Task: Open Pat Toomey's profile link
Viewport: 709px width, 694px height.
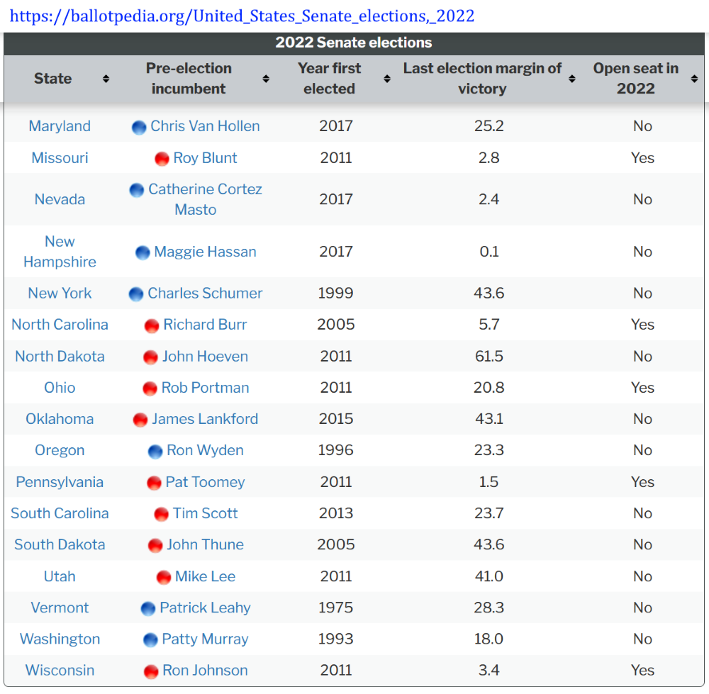Action: click(205, 482)
